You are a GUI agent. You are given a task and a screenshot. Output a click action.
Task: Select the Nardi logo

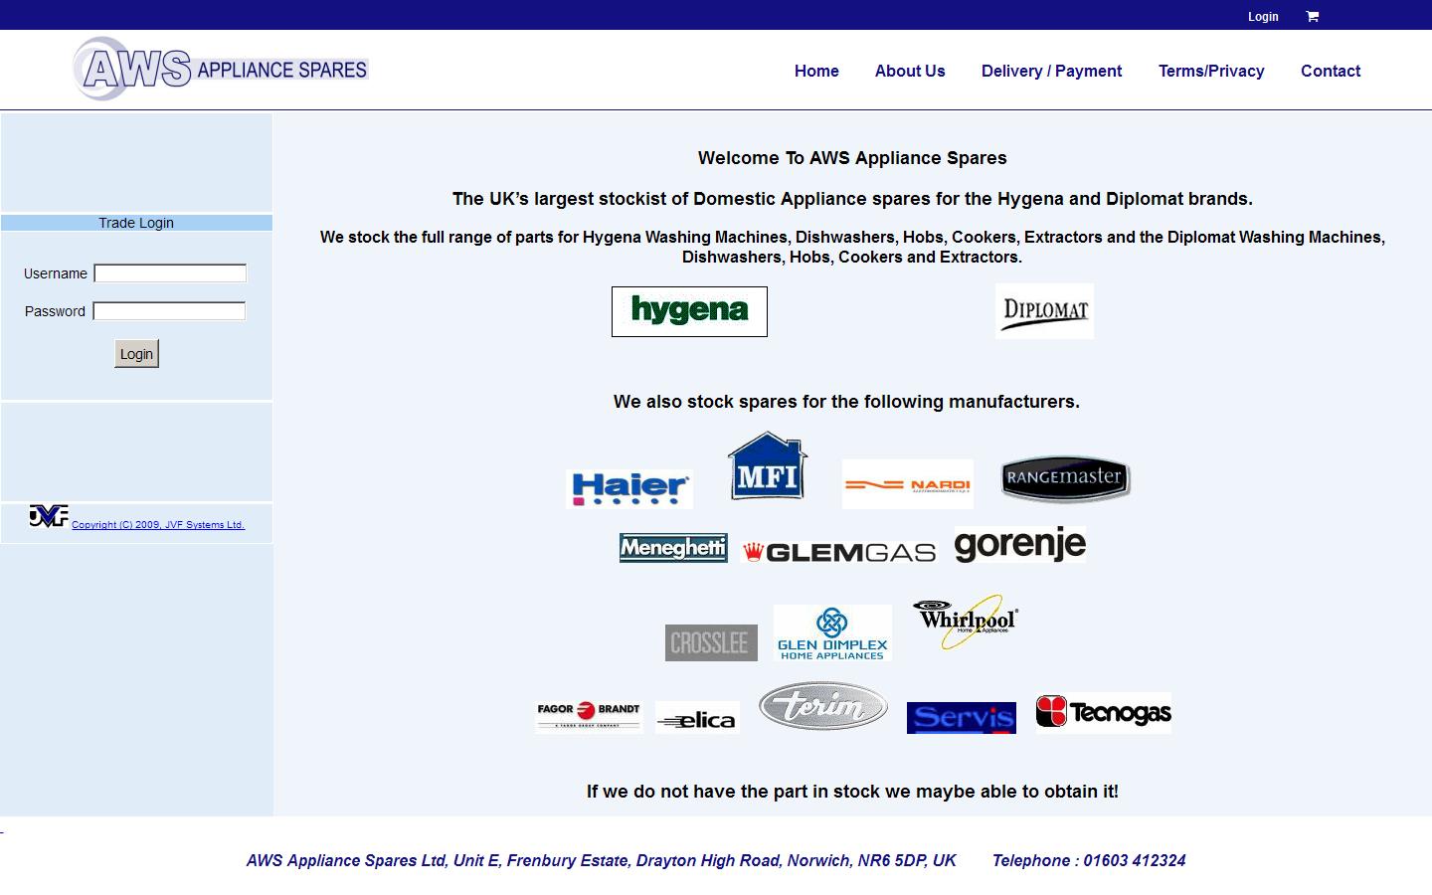(907, 482)
